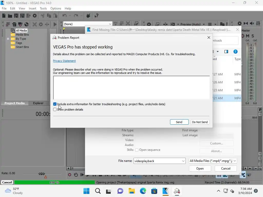Open view options dropdown in file dialog

pos(218,52)
